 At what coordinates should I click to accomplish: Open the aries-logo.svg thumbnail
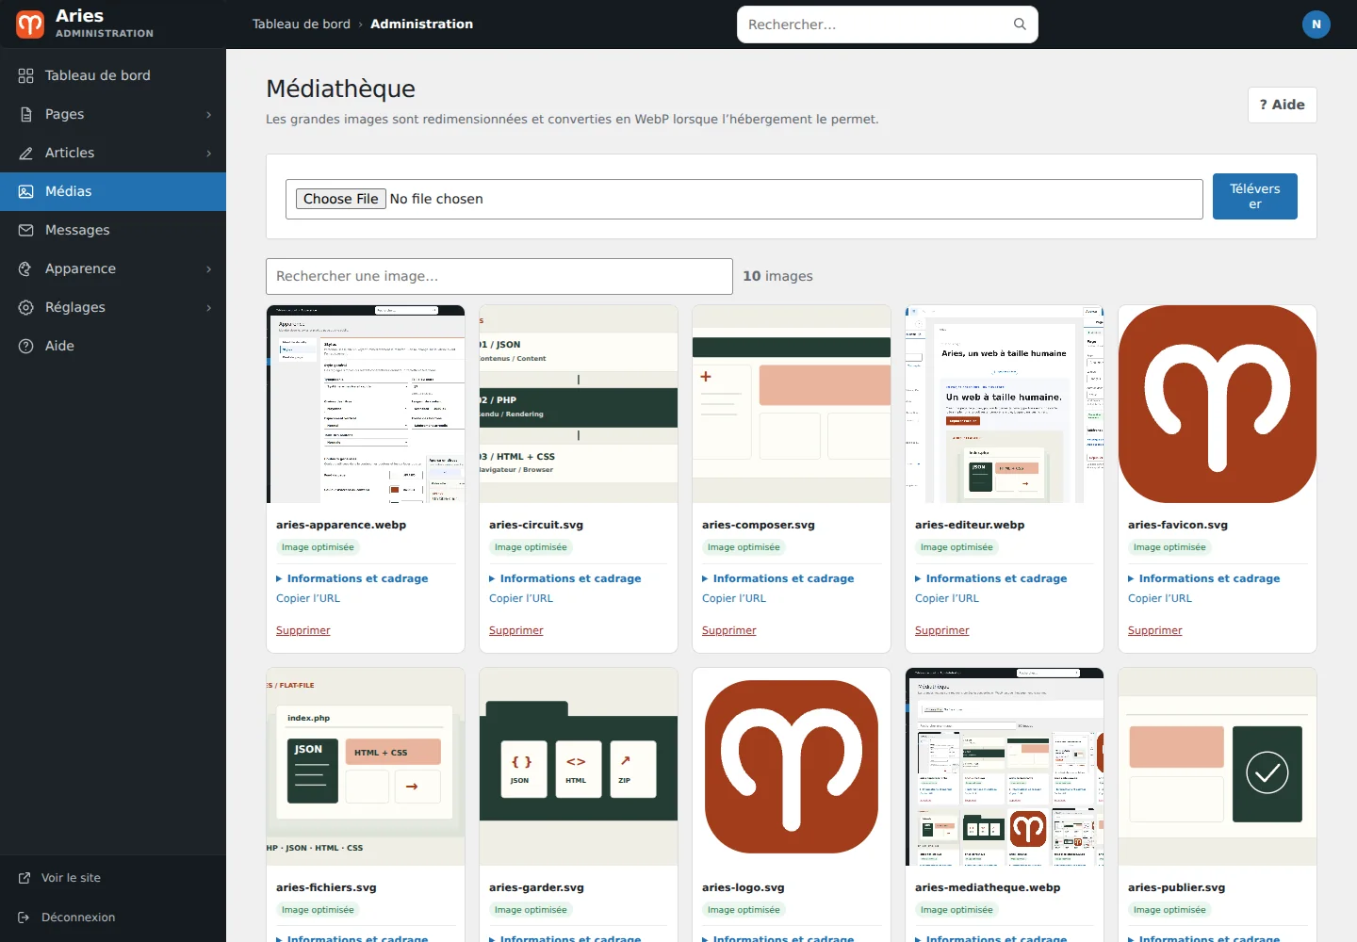click(x=792, y=767)
